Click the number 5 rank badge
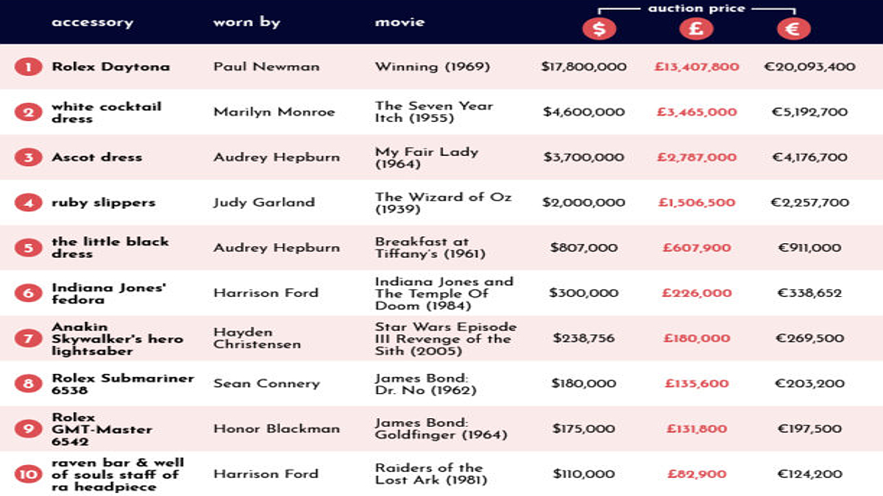 28,248
